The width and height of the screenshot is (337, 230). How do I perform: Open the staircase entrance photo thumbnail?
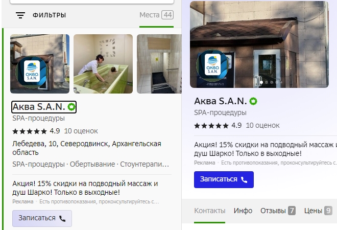click(x=159, y=64)
